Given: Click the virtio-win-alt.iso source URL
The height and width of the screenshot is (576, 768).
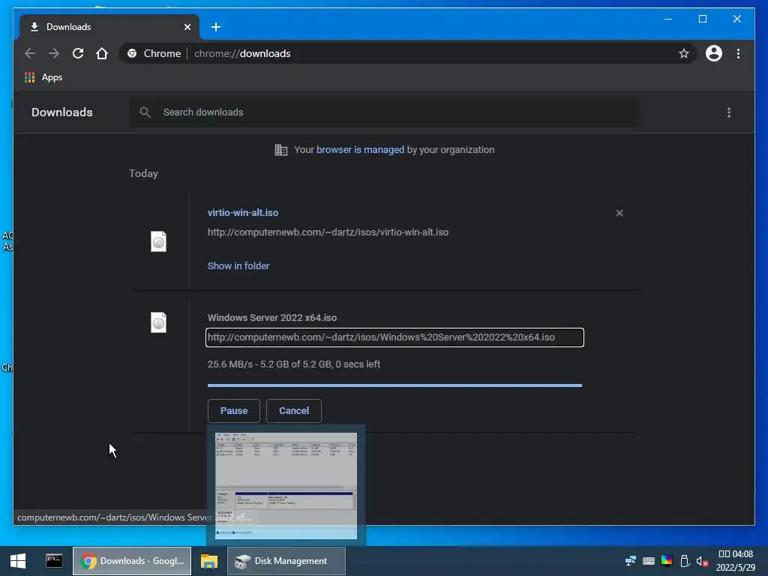Looking at the screenshot, I should click(x=328, y=232).
